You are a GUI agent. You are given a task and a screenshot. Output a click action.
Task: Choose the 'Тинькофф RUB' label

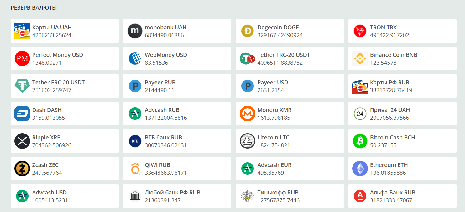(x=278, y=192)
